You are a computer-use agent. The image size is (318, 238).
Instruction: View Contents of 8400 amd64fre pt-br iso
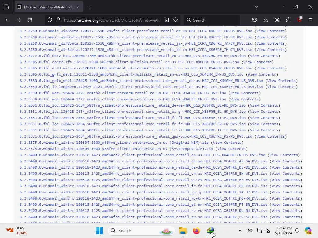(x=286, y=205)
